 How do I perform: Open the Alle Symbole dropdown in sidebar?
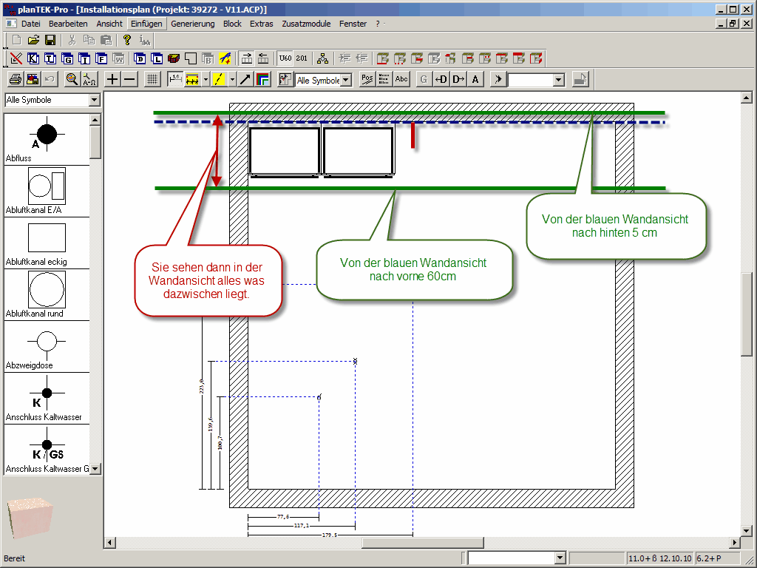94,100
